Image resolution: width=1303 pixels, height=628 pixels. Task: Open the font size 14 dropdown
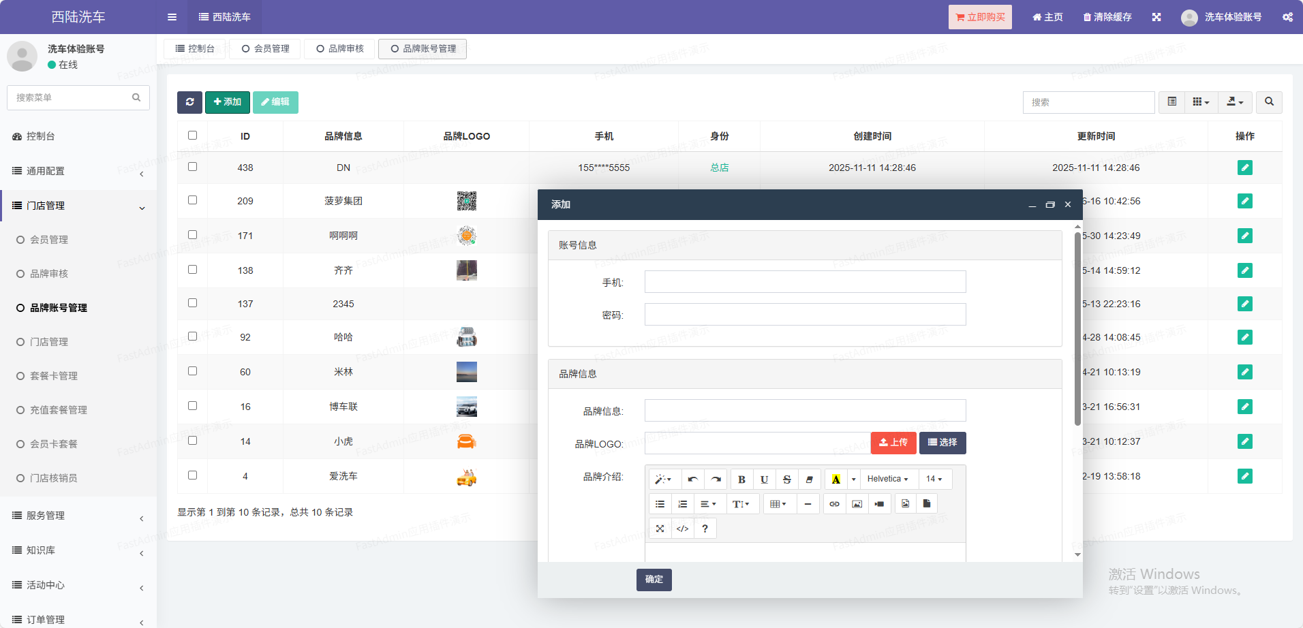[x=934, y=480]
